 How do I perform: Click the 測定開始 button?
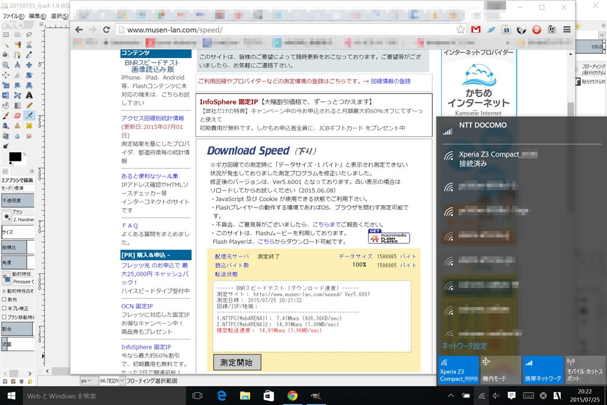(237, 362)
